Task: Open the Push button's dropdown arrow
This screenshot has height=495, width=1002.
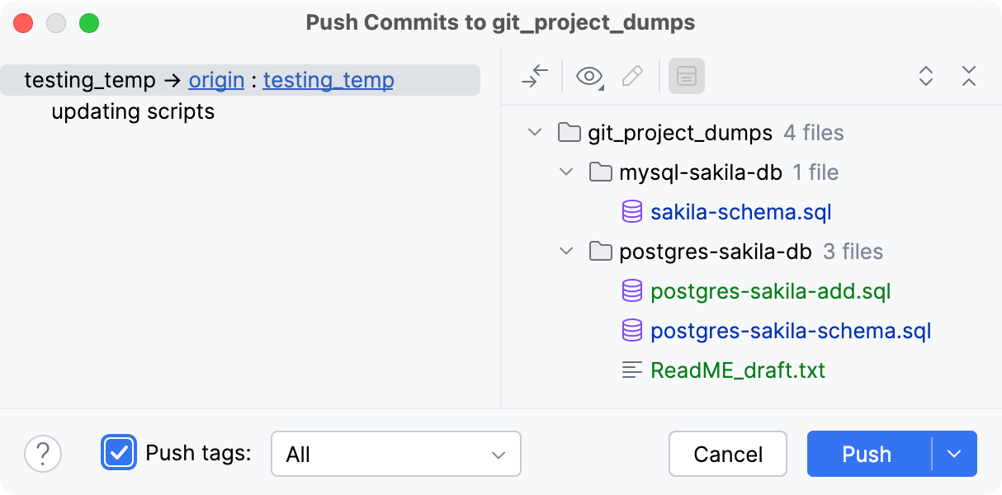Action: [x=955, y=454]
